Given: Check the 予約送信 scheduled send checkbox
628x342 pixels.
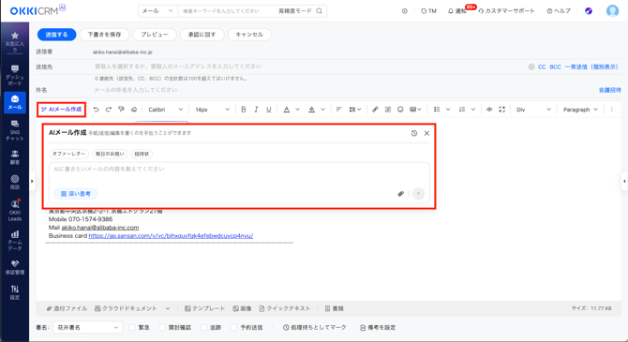Looking at the screenshot, I should 234,328.
